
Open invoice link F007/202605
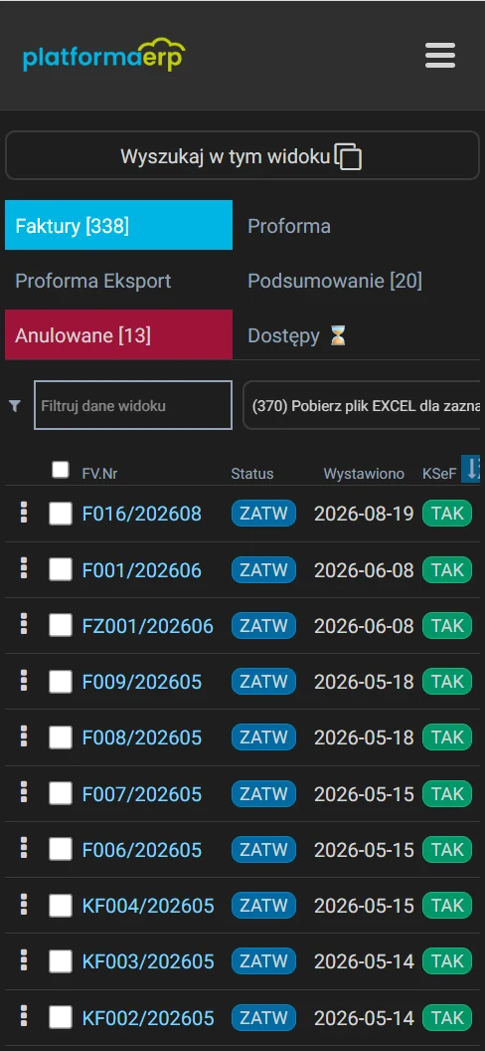coord(142,793)
